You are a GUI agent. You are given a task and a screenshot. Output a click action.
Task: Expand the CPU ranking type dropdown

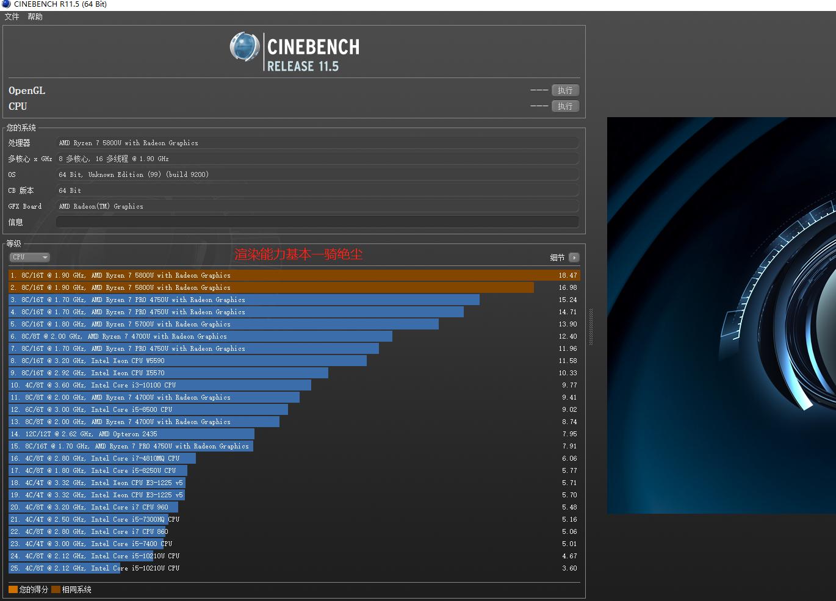point(29,257)
